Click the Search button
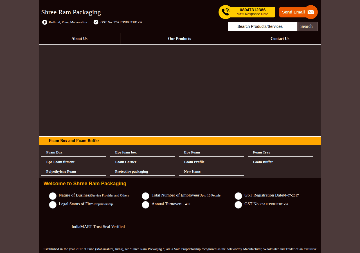360x253 pixels. [x=308, y=26]
